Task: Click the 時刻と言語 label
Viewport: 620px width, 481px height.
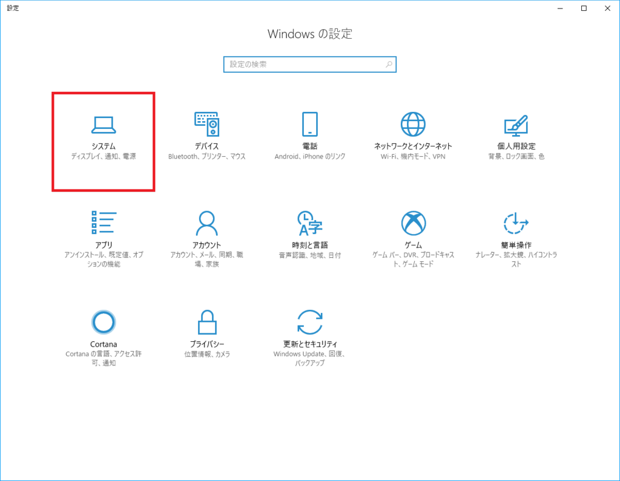Action: 310,245
